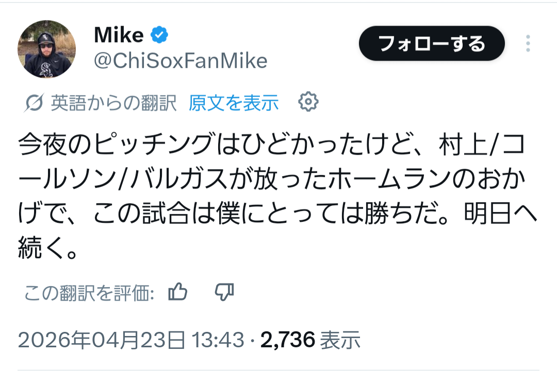Viewport: 557px width, 372px height.
Task: Open the @ChiSoxFanMike handle link
Action: click(181, 61)
